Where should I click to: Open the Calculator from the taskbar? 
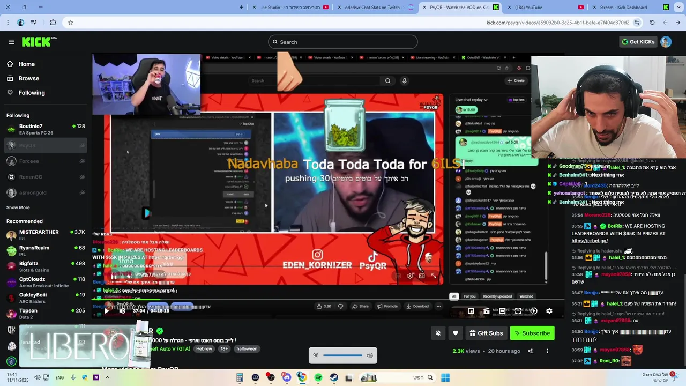240,377
